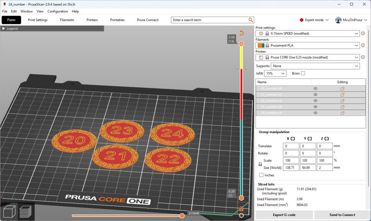
Task: Click the lock icon on vertical layer slider
Action: click(241, 209)
